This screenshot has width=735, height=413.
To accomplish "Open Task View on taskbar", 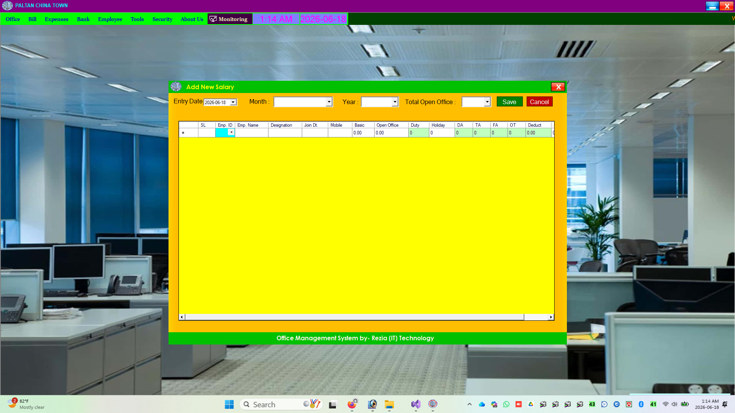I will pos(332,404).
